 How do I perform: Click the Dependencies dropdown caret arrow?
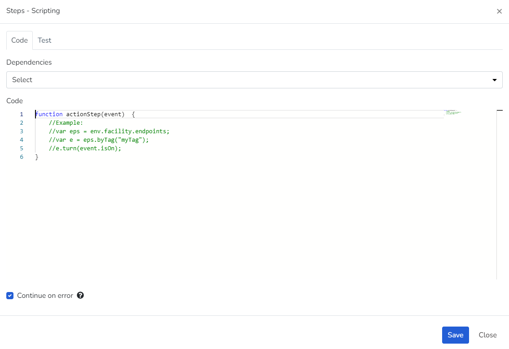[x=494, y=80]
